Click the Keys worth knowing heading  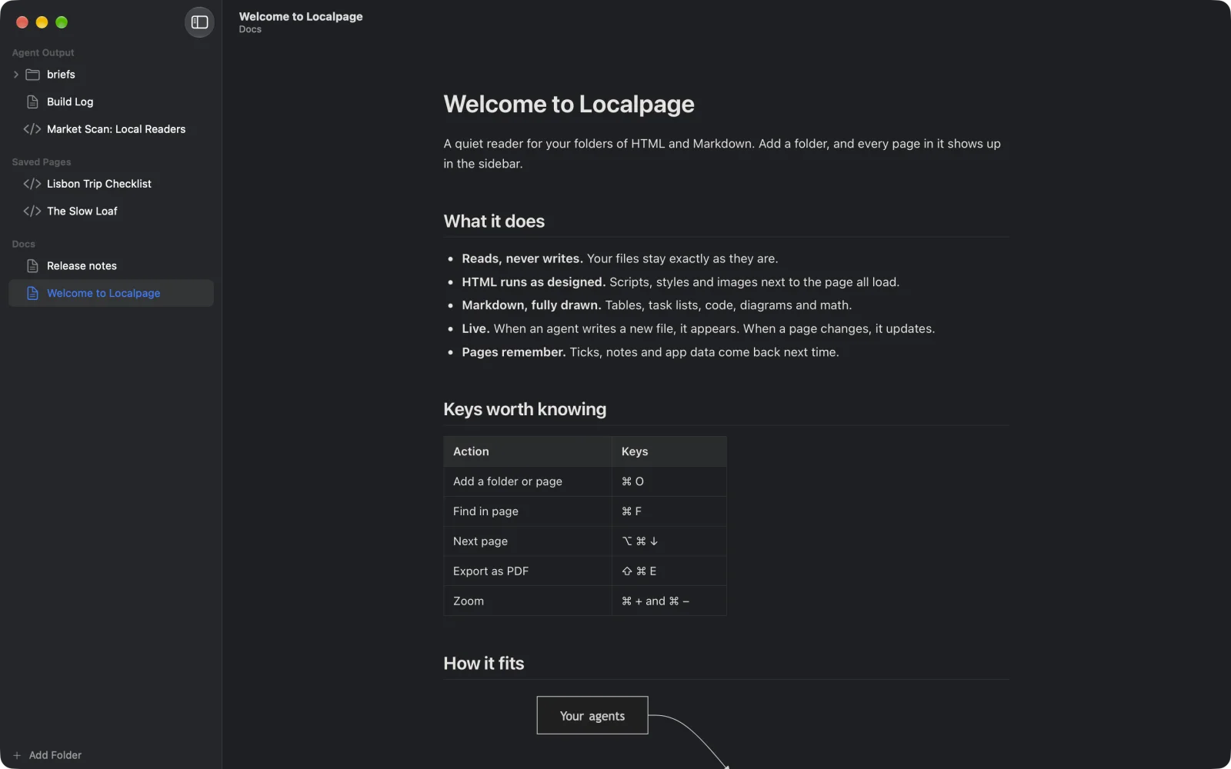(525, 409)
